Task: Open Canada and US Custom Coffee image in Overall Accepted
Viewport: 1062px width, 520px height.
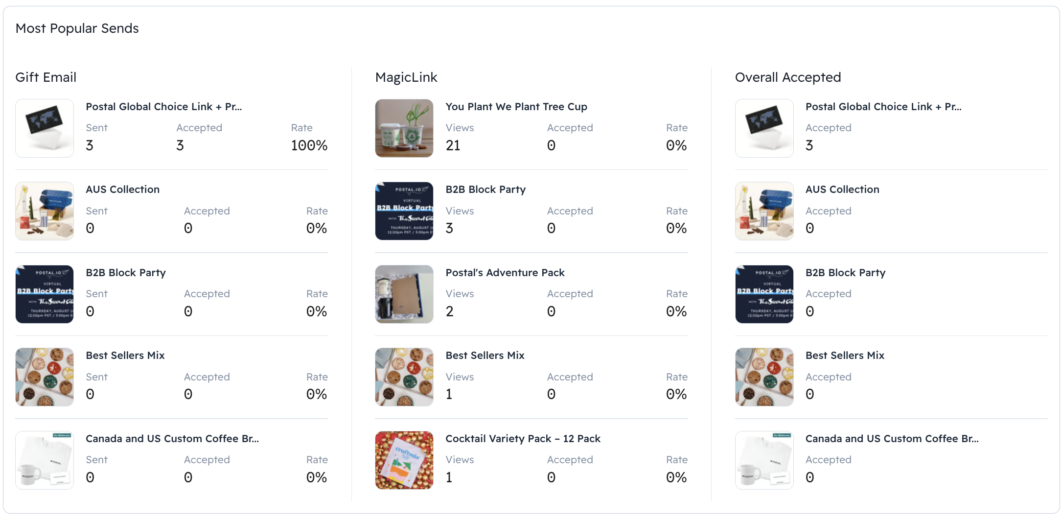Action: point(764,460)
